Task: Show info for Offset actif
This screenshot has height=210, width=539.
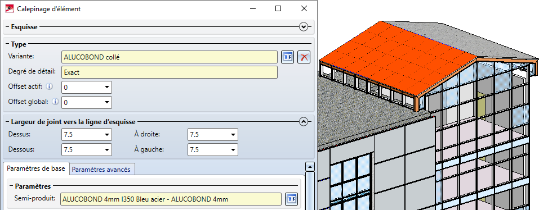Action: pos(50,86)
